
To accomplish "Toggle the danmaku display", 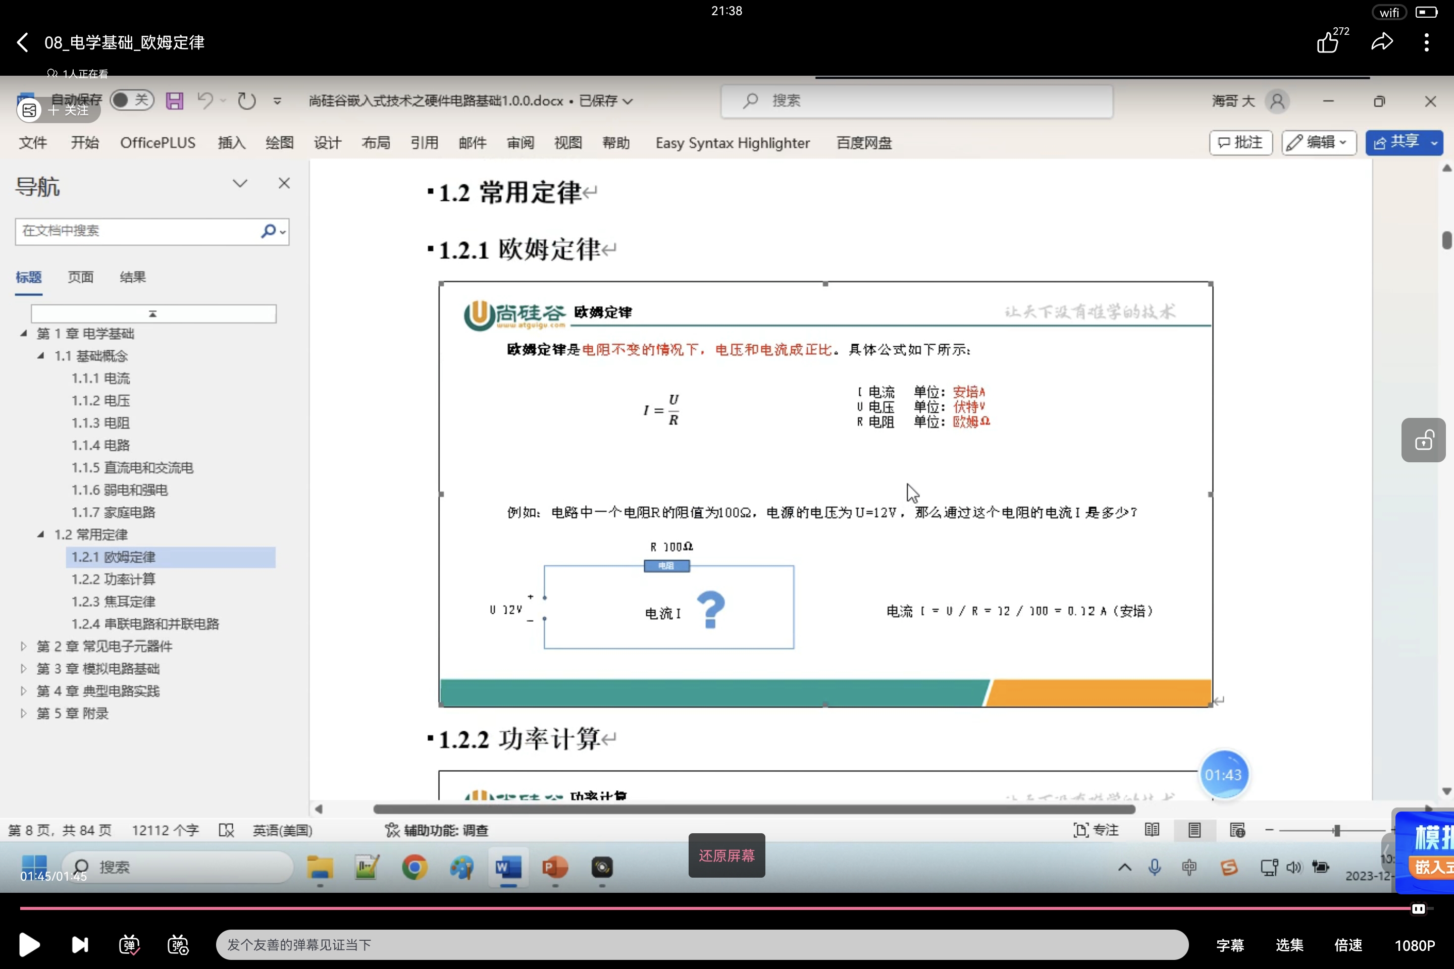I will (129, 944).
